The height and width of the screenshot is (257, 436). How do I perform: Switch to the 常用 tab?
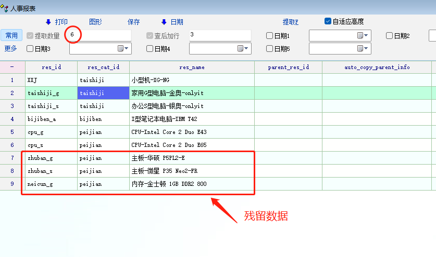coord(11,35)
